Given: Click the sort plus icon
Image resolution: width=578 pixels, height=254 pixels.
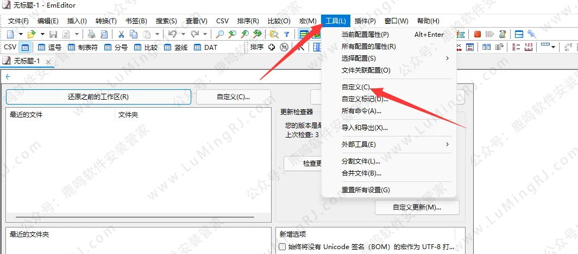Looking at the screenshot, I should (x=272, y=47).
